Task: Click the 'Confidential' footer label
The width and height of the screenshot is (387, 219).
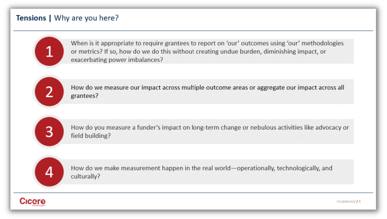Action: (346, 201)
